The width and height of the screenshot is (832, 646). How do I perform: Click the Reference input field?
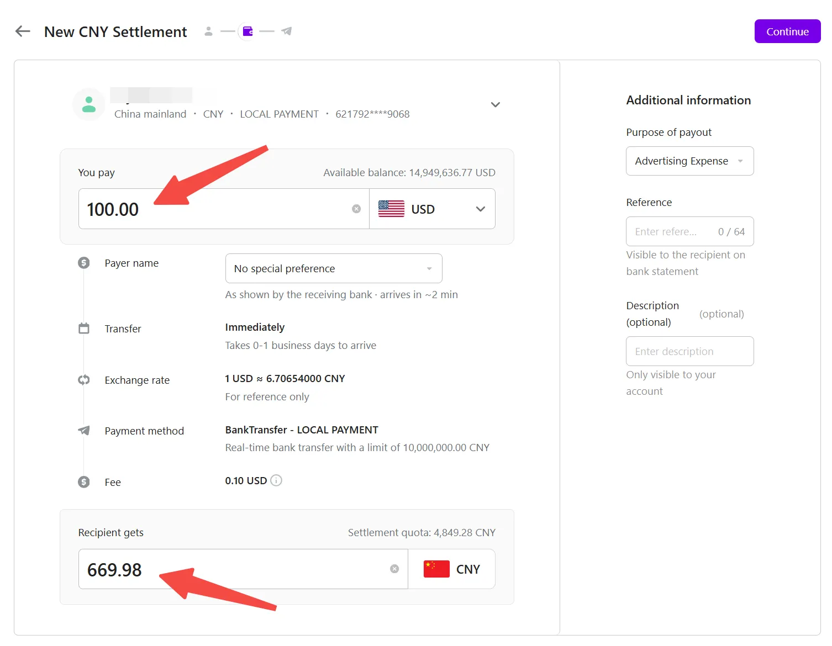[x=689, y=231]
